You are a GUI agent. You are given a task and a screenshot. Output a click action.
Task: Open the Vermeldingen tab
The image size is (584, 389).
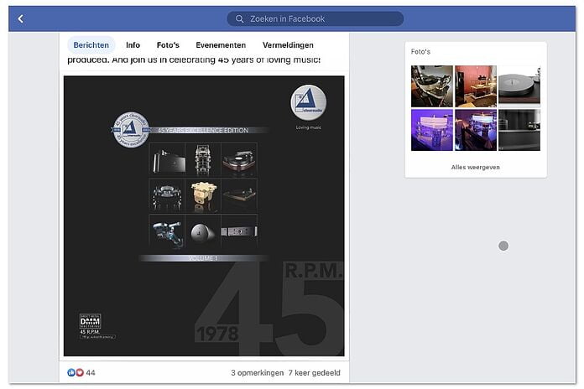[288, 45]
